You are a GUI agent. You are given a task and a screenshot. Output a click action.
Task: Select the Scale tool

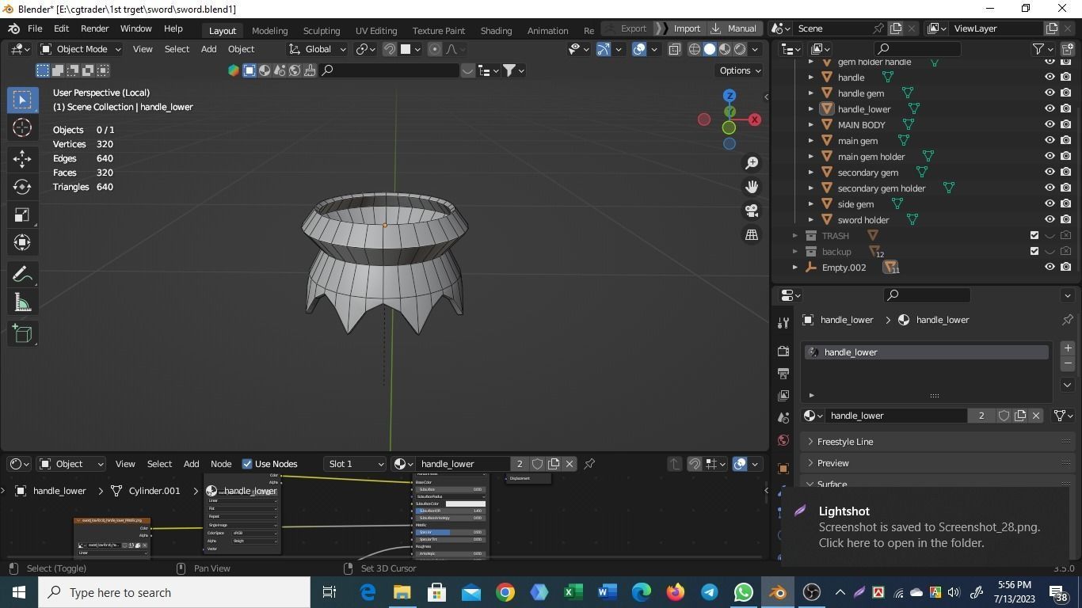point(22,215)
